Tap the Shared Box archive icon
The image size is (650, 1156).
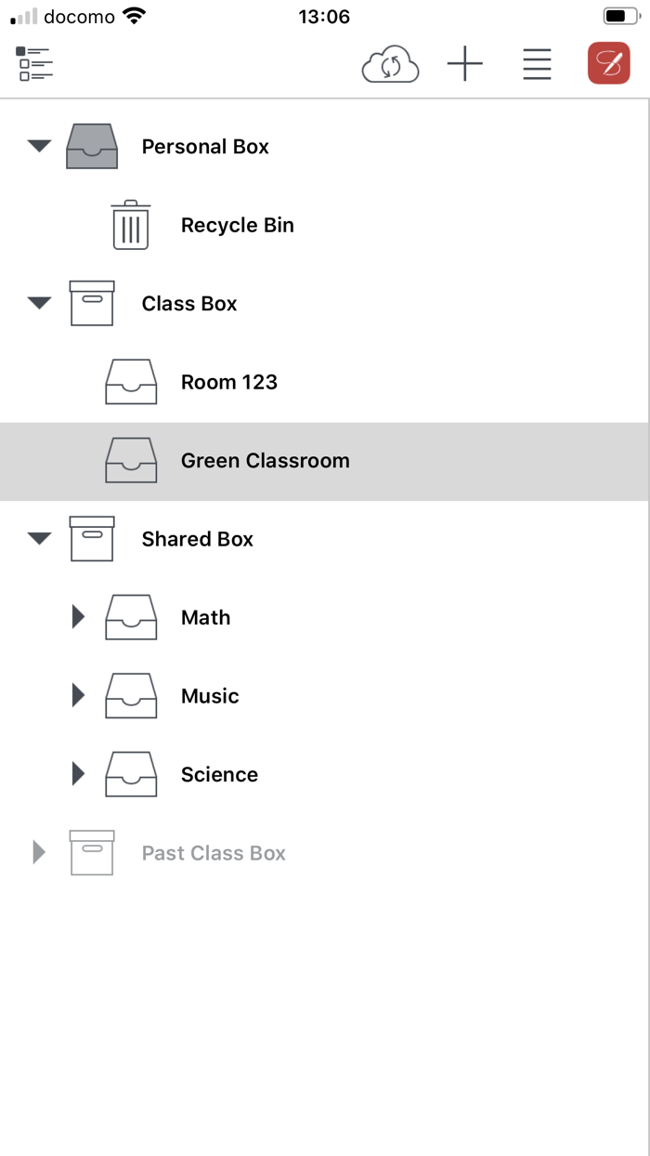pyautogui.click(x=91, y=539)
